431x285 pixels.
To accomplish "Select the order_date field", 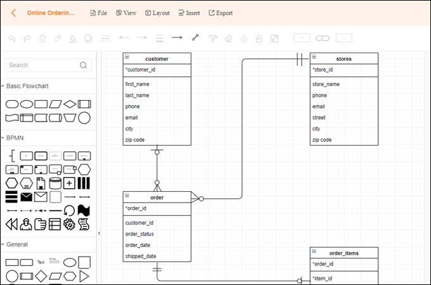I will click(157, 245).
